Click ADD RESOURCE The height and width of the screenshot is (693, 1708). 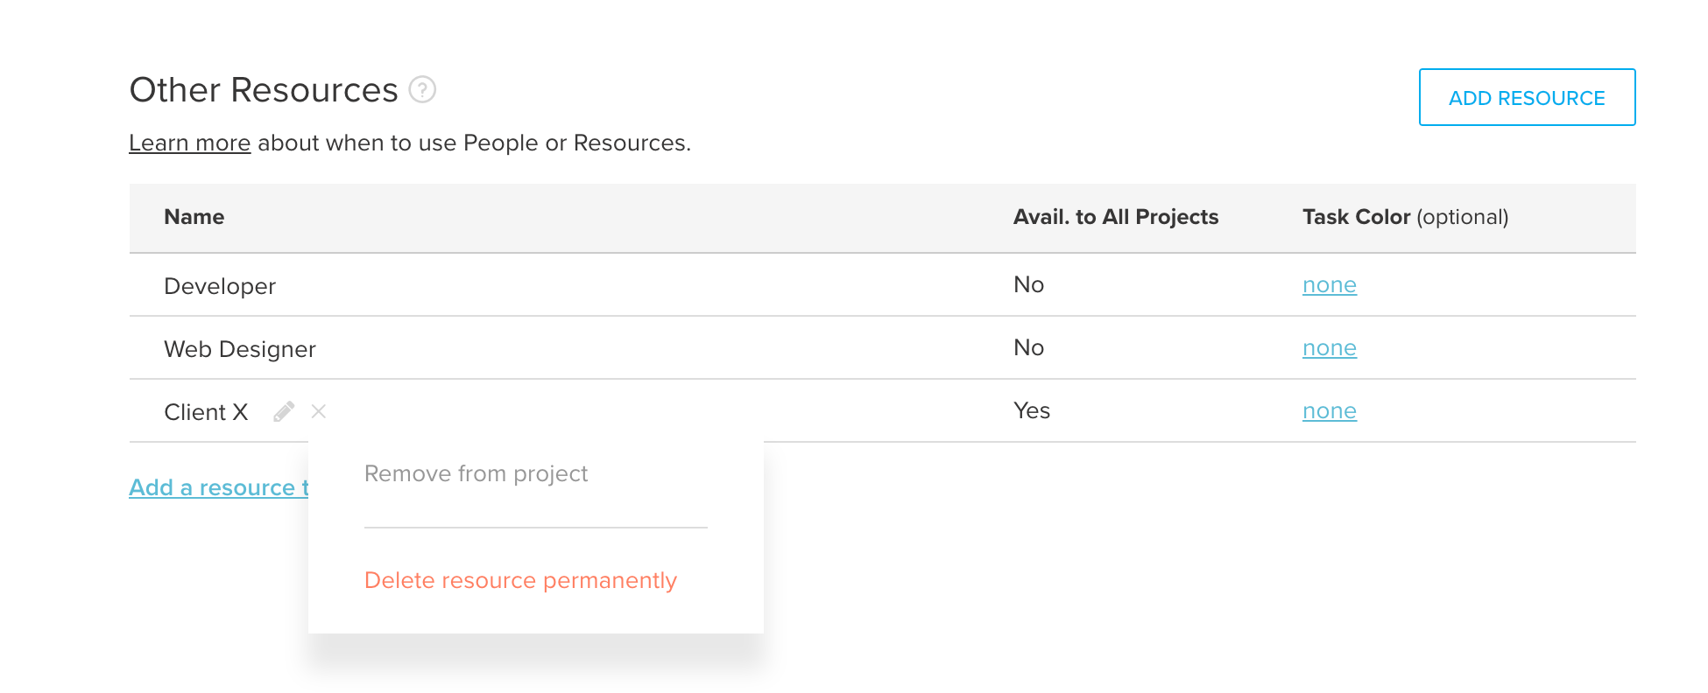[x=1526, y=97]
